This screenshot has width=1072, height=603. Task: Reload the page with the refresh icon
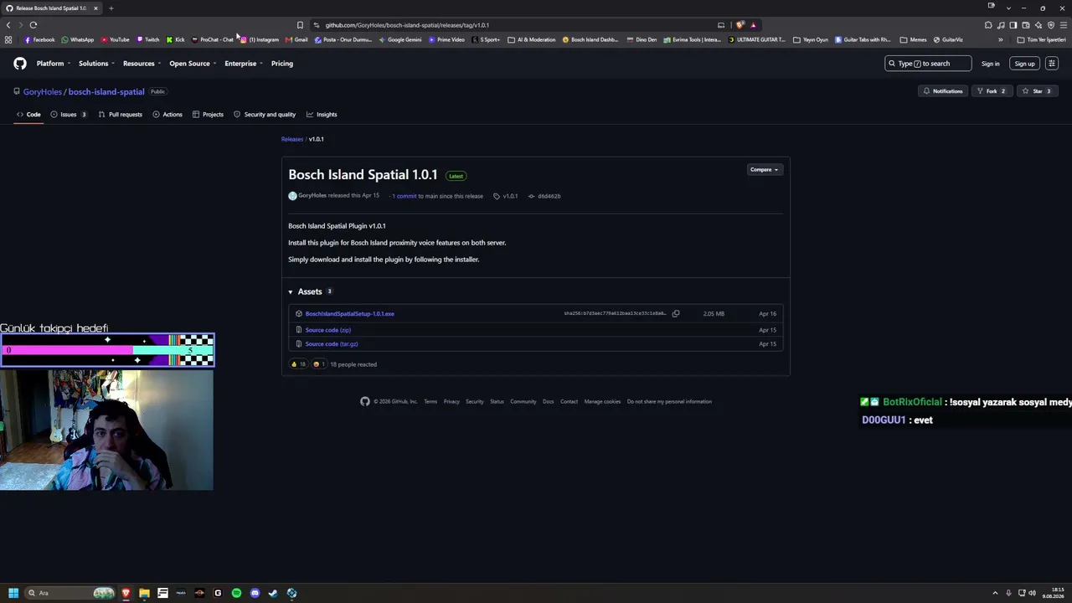(x=33, y=25)
